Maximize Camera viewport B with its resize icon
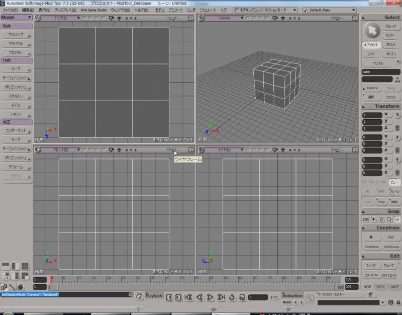Screen dimensions: 402x315 pos(354,18)
